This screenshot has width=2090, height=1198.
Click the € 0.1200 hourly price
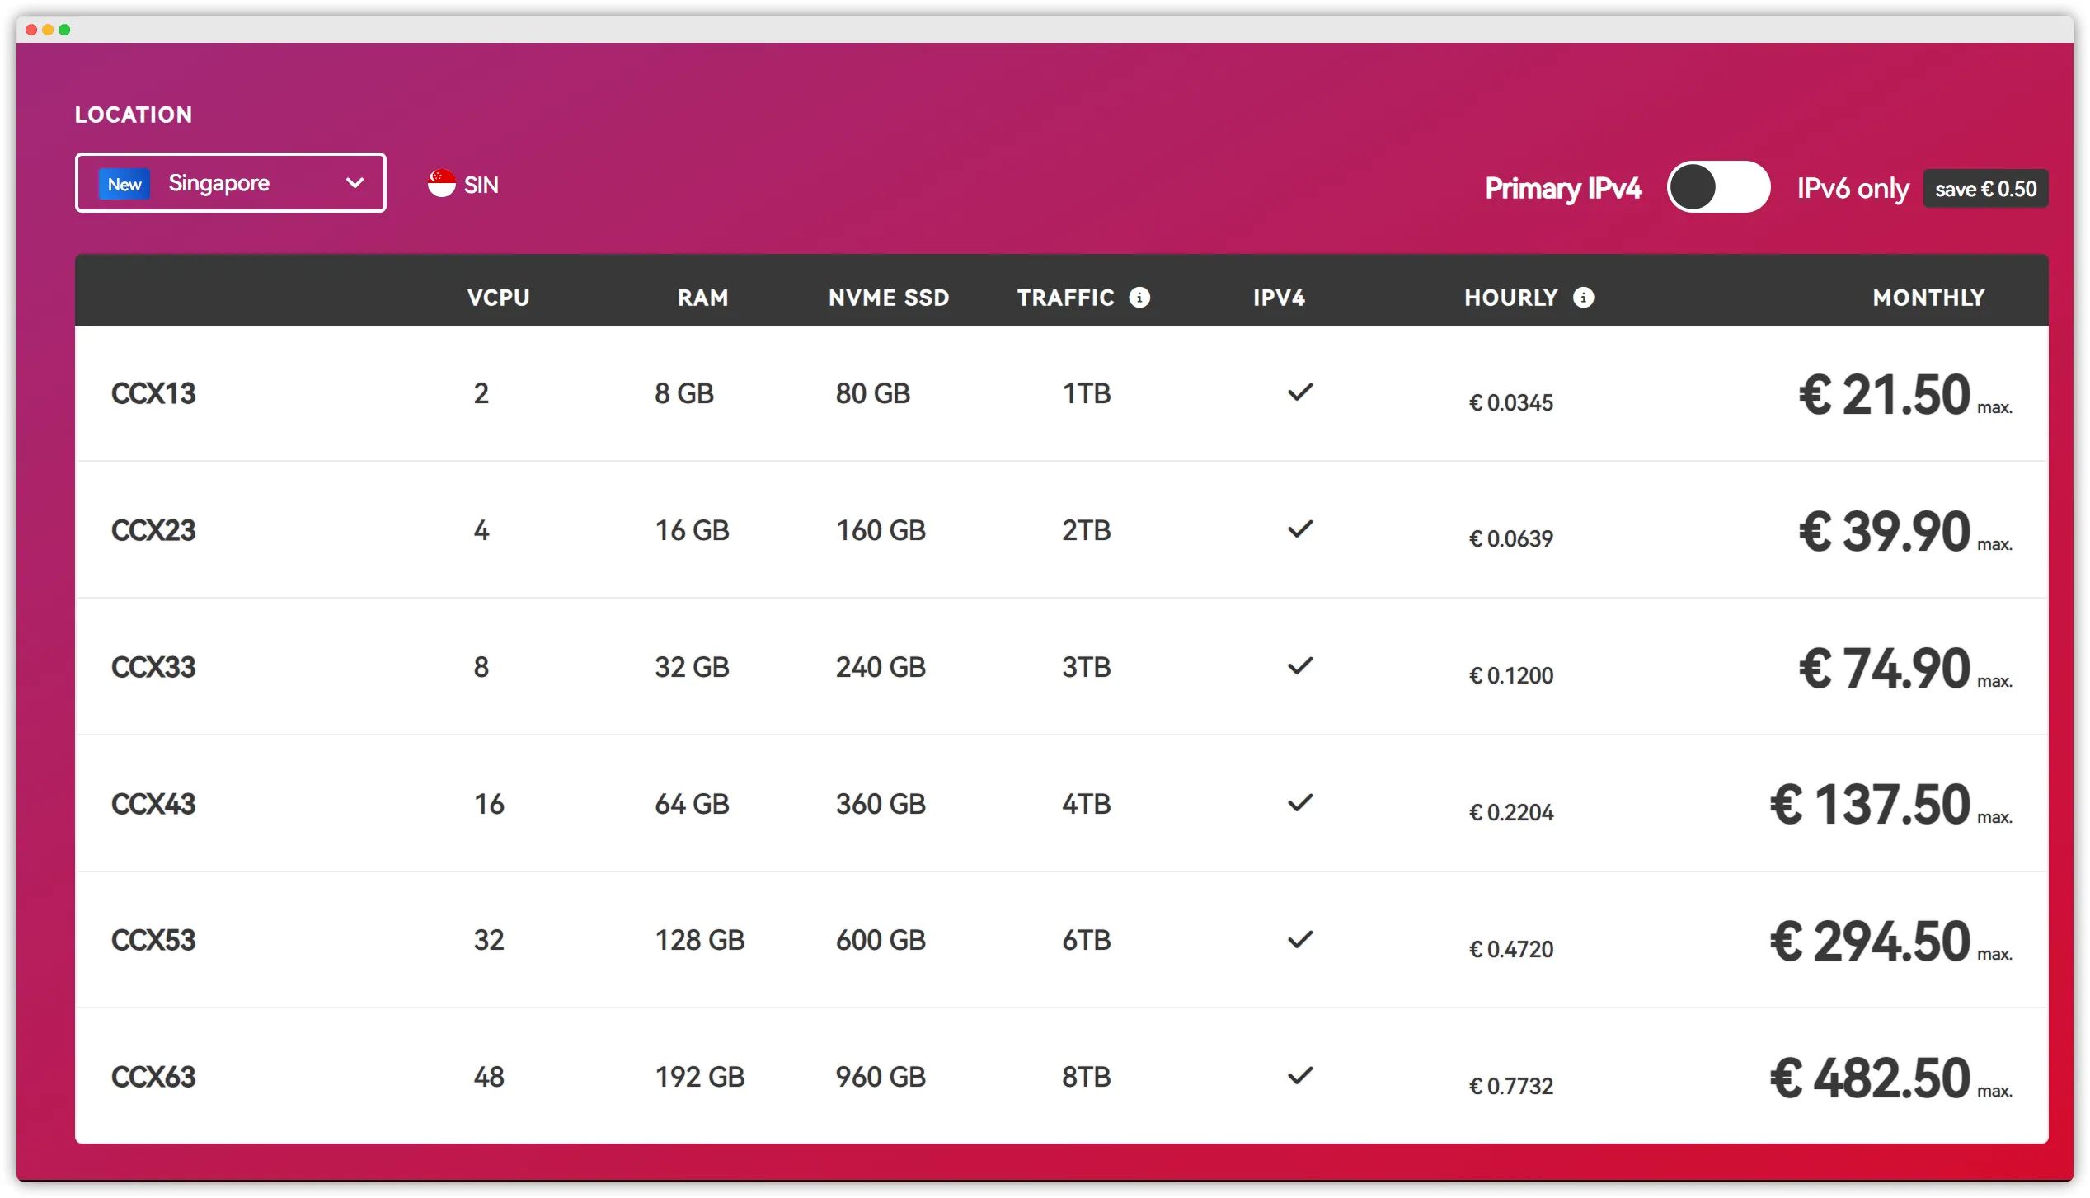click(x=1510, y=675)
